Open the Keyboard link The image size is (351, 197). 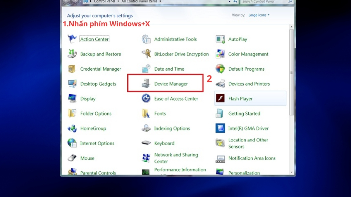tap(164, 143)
